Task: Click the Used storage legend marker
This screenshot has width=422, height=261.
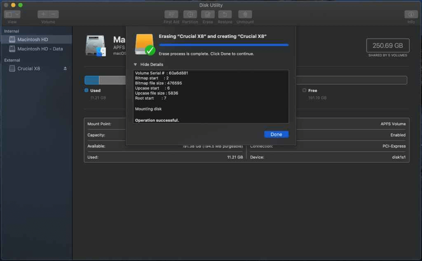Action: (87, 91)
